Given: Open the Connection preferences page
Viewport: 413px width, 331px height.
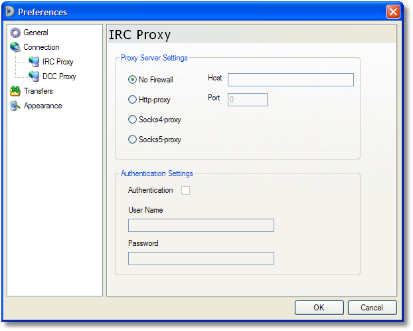Looking at the screenshot, I should pyautogui.click(x=41, y=47).
